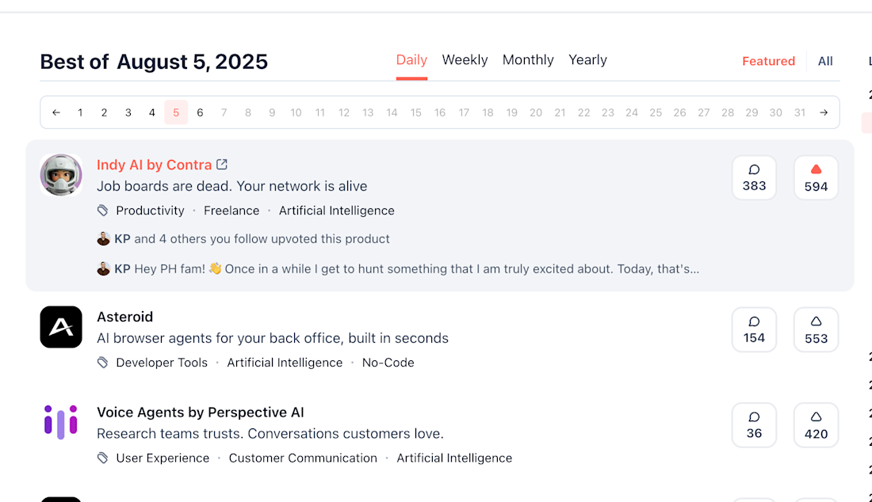Screen dimensions: 872x502
Task: Click the Indy AI astronaut avatar
Action: pyautogui.click(x=61, y=175)
